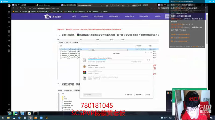This screenshot has height=120, width=215.
Task: Open the 主播中心 bookmark
Action: [x=104, y=11]
